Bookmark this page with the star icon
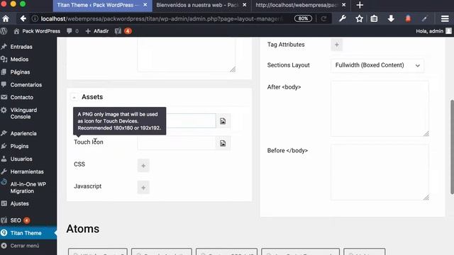The image size is (454, 255). 359,19
